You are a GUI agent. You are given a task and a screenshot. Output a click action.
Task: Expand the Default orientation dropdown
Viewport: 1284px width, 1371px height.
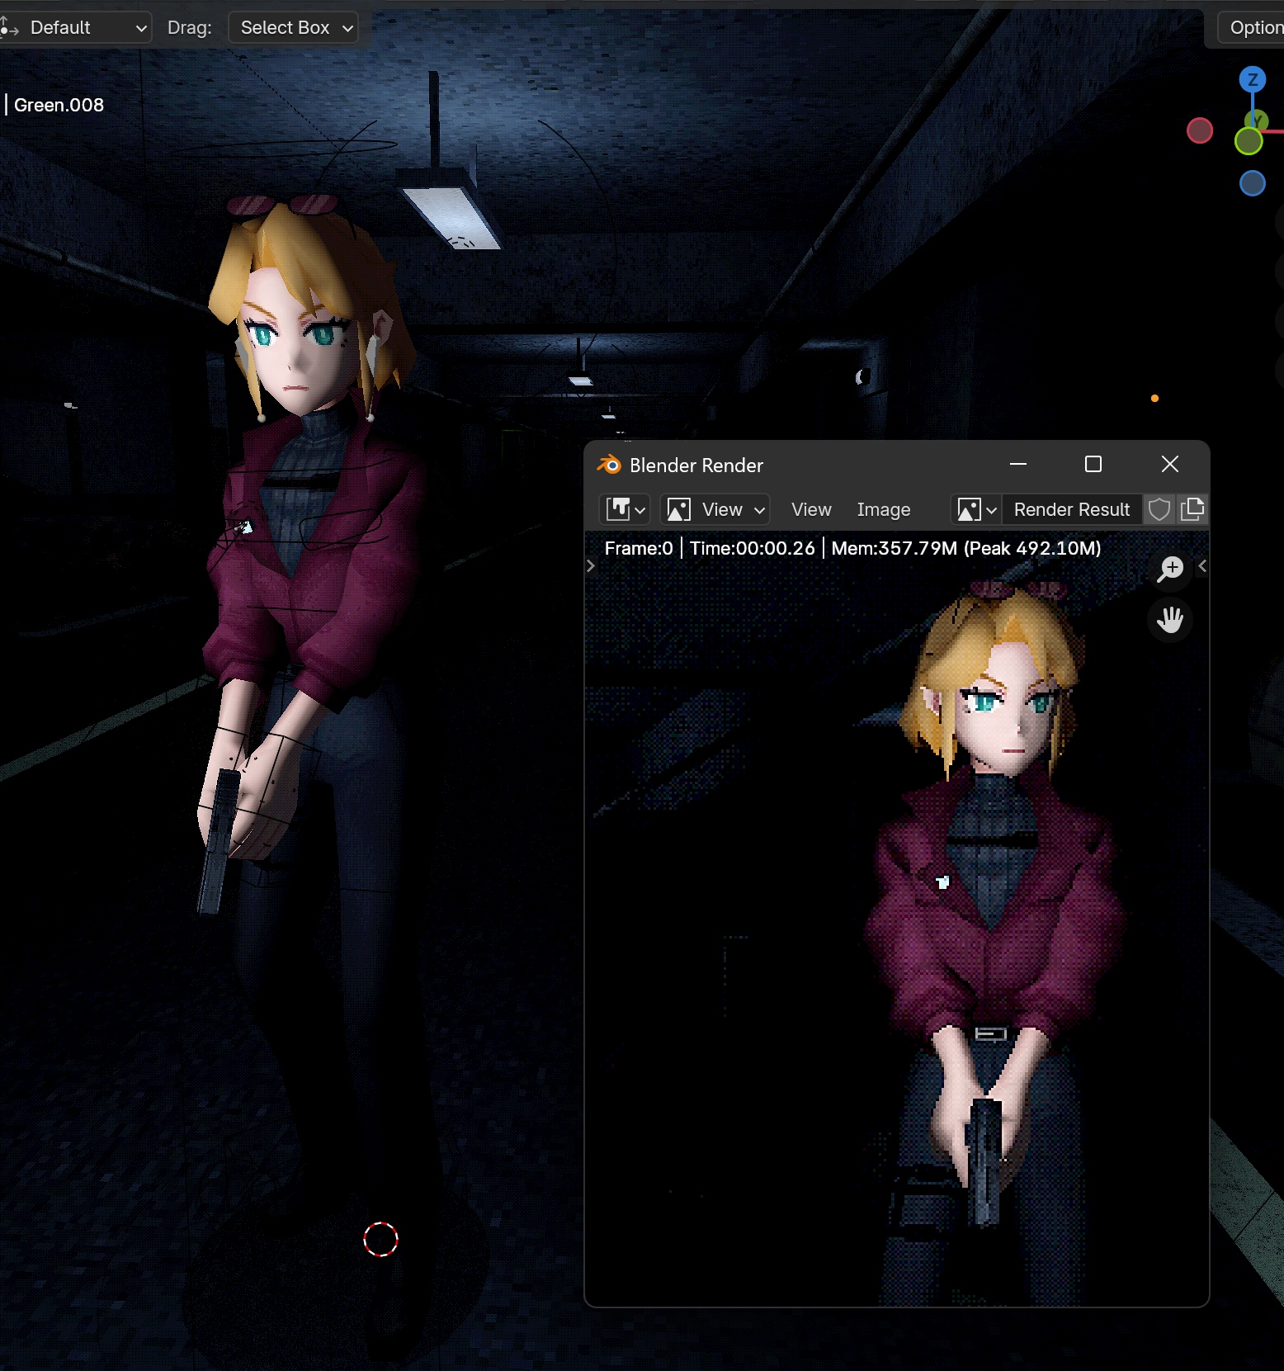pyautogui.click(x=76, y=28)
